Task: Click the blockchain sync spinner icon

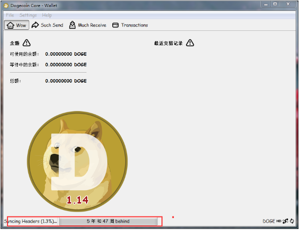Action: click(293, 221)
